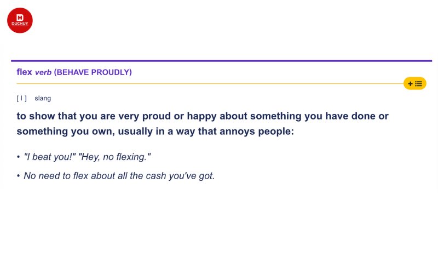This screenshot has height=274, width=438.
Task: Click the white H icon inside the logo
Action: (x=20, y=18)
